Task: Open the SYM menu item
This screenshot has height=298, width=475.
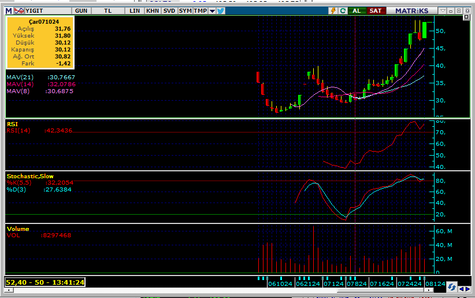Action: (x=185, y=10)
